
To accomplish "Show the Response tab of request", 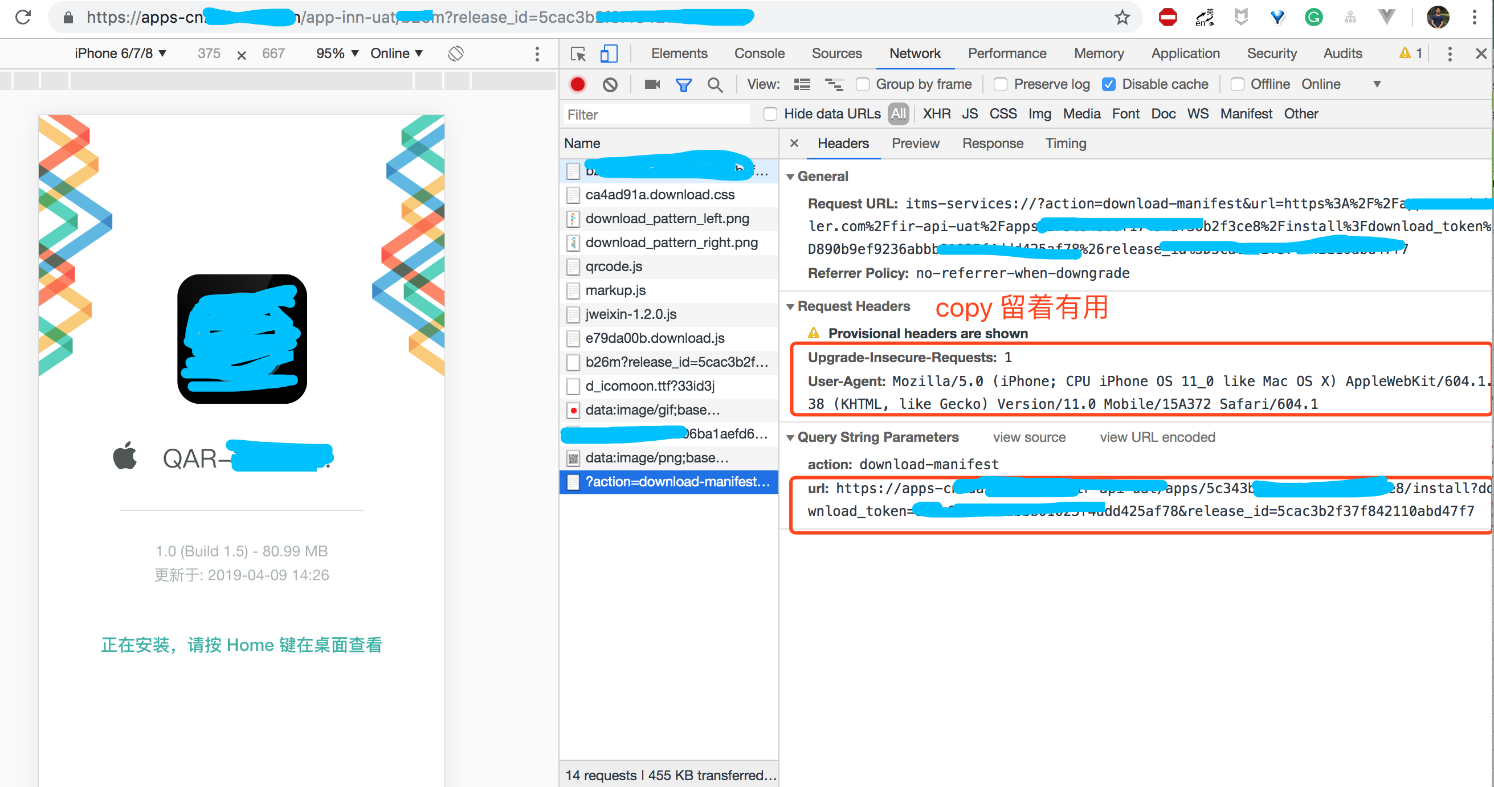I will [993, 143].
